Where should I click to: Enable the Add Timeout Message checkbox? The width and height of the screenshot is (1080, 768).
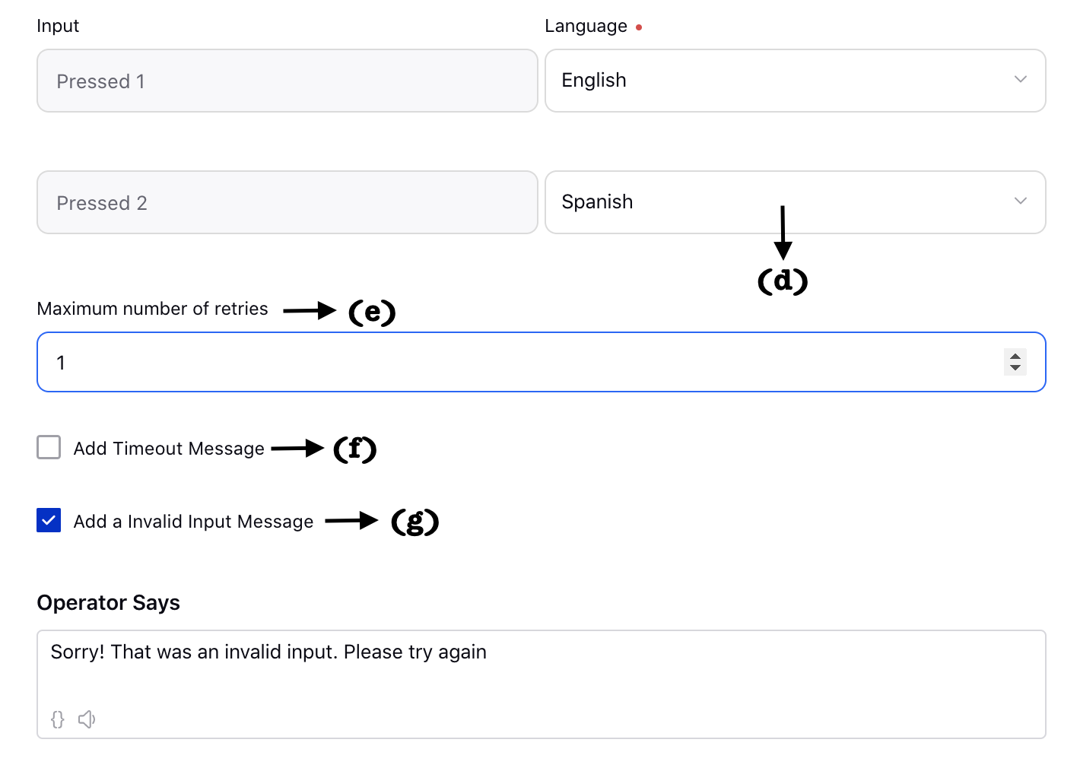pos(49,447)
